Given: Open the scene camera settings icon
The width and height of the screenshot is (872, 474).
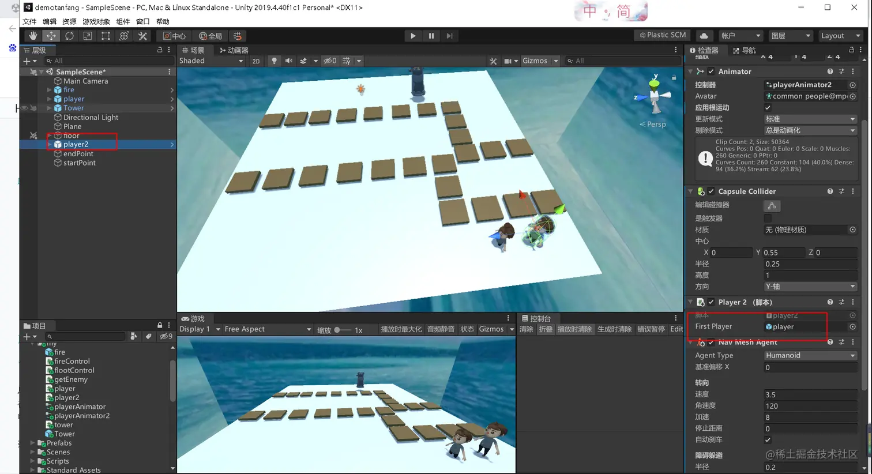Looking at the screenshot, I should [508, 61].
